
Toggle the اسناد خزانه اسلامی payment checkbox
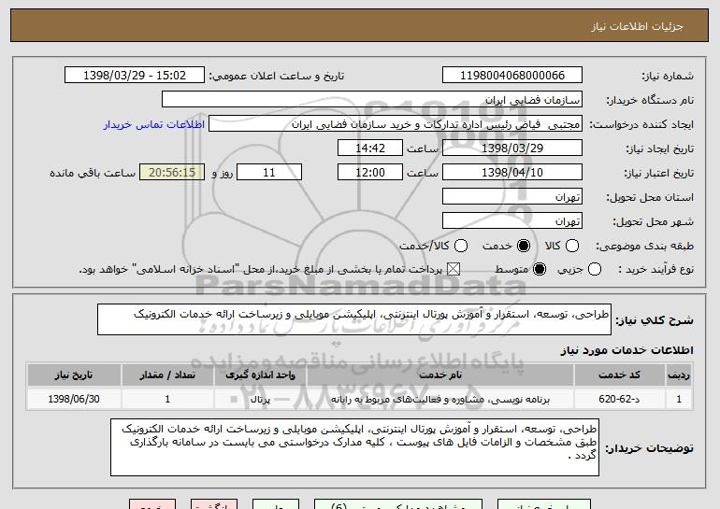(454, 269)
